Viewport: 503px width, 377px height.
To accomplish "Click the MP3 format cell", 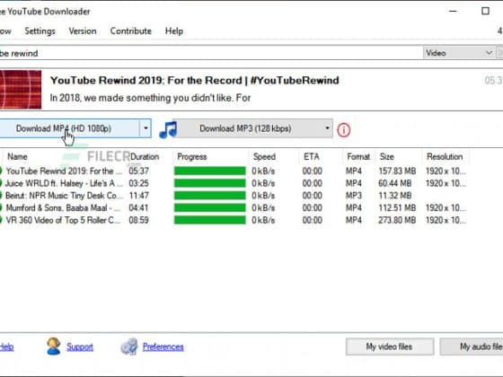I will pyautogui.click(x=354, y=196).
